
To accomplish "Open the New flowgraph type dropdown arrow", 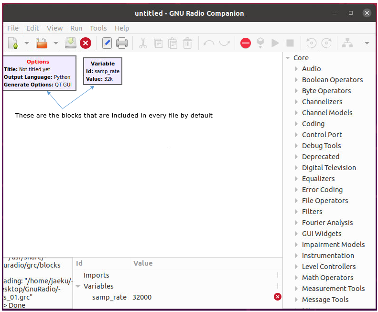I will 27,43.
